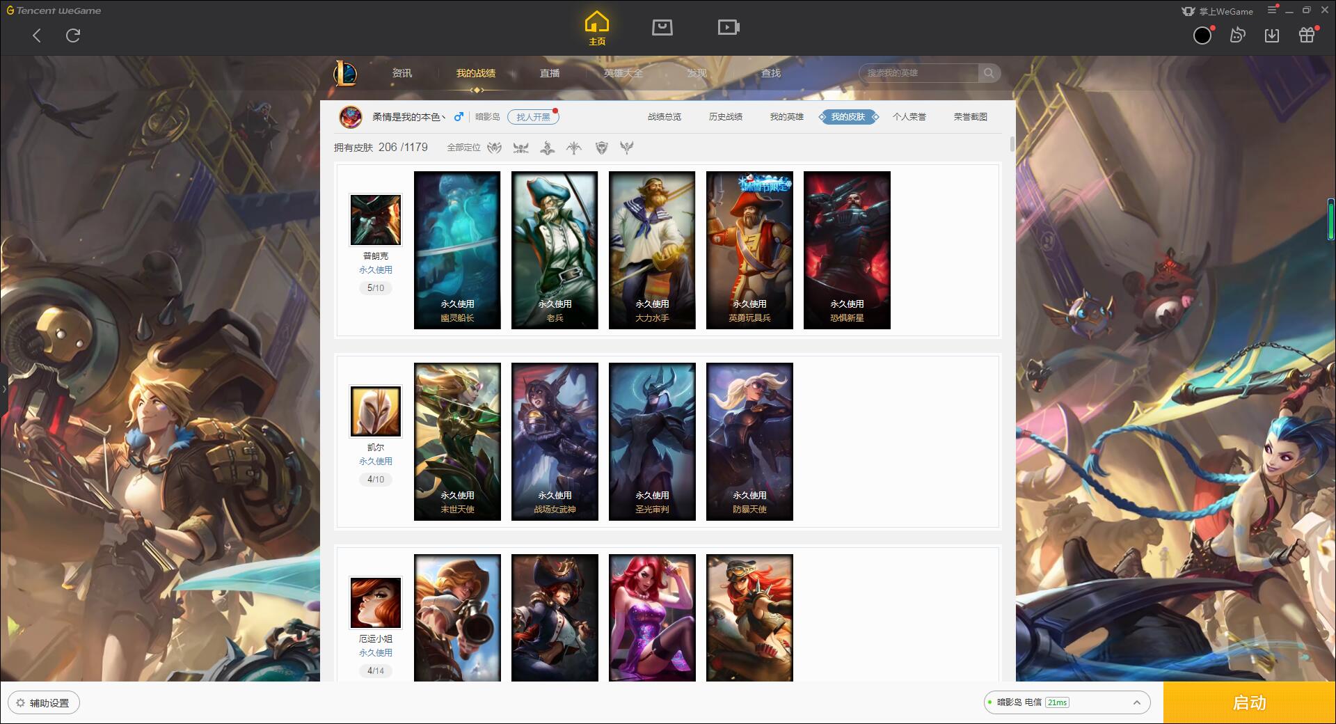Image resolution: width=1336 pixels, height=724 pixels.
Task: Click the 启动 launch button
Action: click(x=1249, y=703)
